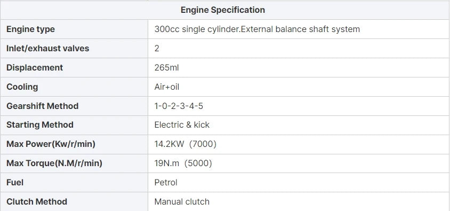
Task: Click the 1-0-2-3-4-5 gearshift pattern
Action: 179,106
